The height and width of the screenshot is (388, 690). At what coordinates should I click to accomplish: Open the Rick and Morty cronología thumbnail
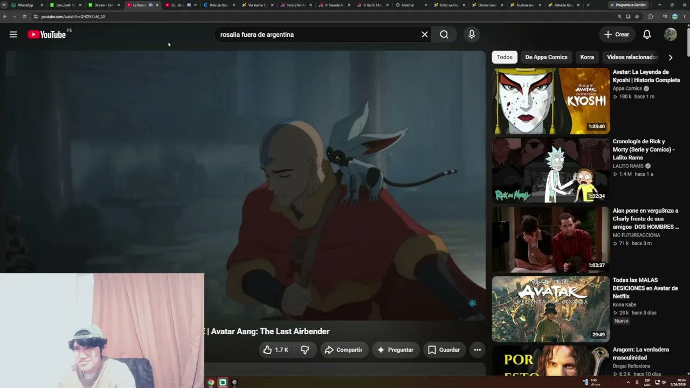click(550, 170)
